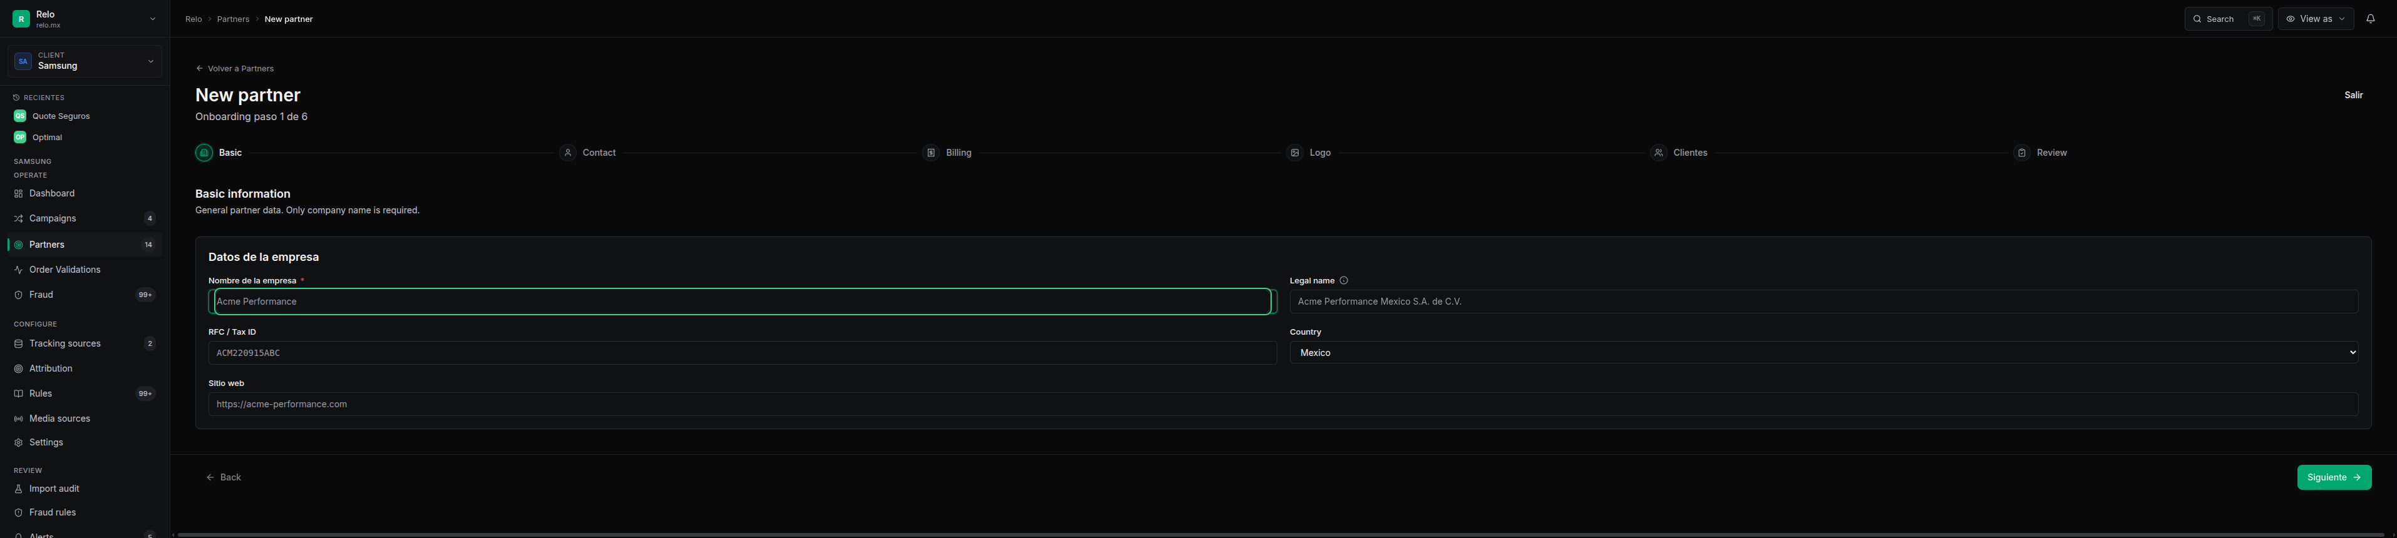The image size is (2397, 538).
Task: Click the Fraud 99+ badge
Action: click(145, 295)
